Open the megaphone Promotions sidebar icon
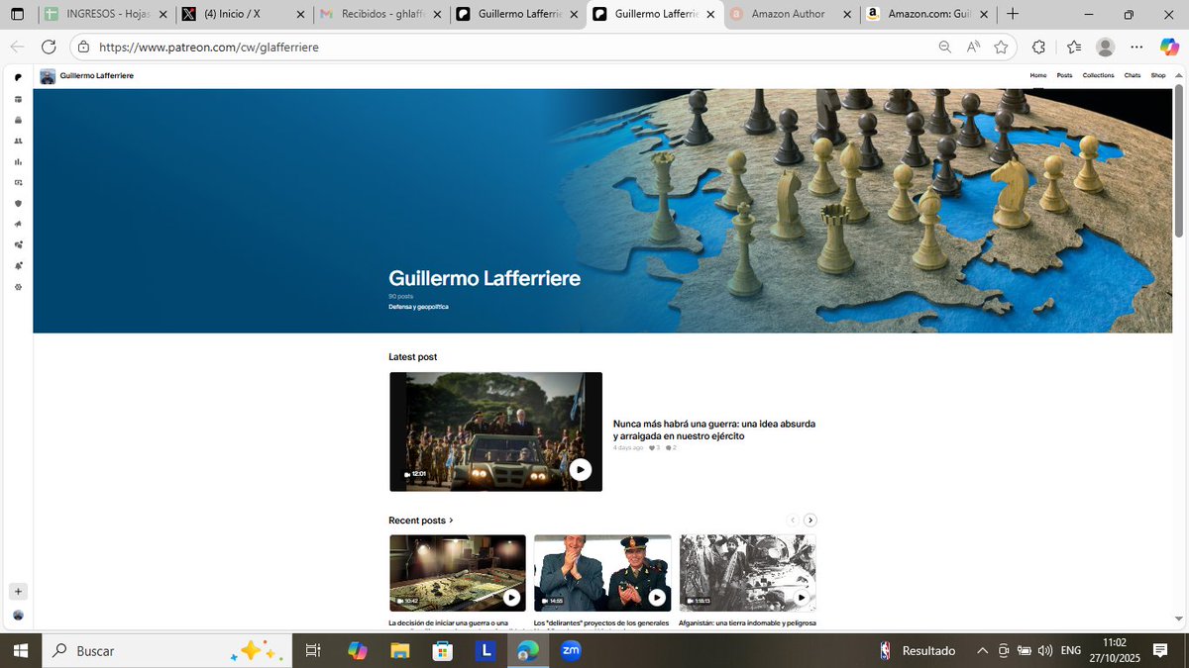The width and height of the screenshot is (1189, 668). click(18, 224)
